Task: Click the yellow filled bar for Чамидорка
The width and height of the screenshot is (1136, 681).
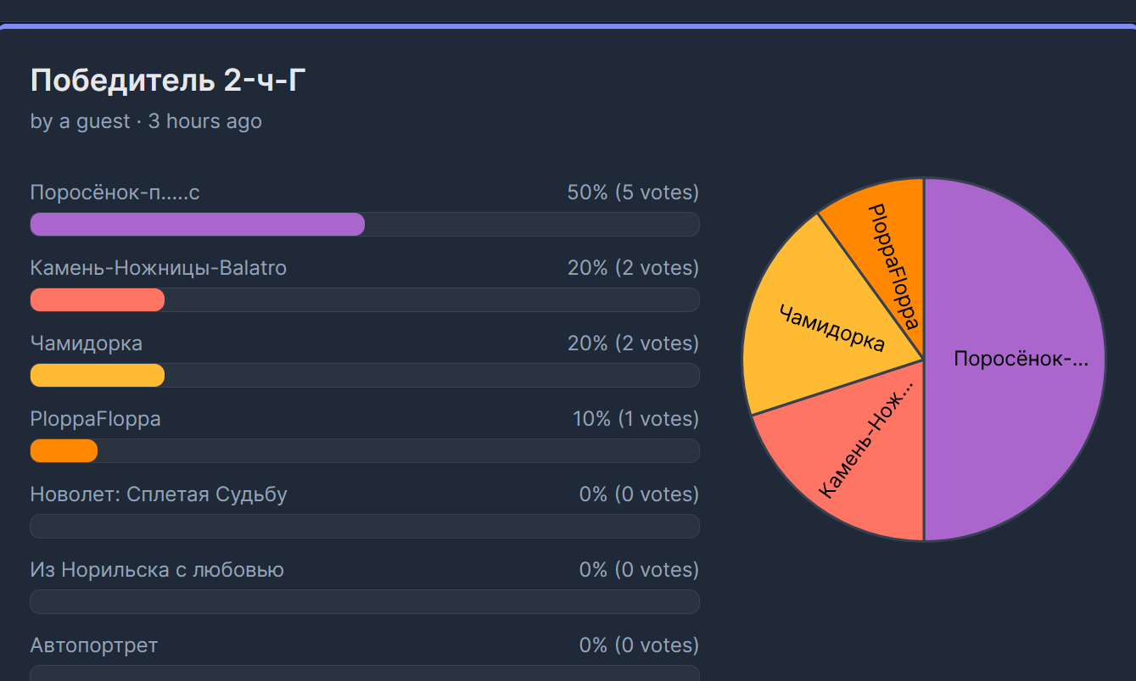Action: point(97,376)
